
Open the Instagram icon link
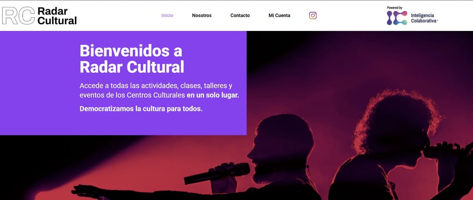pyautogui.click(x=313, y=15)
